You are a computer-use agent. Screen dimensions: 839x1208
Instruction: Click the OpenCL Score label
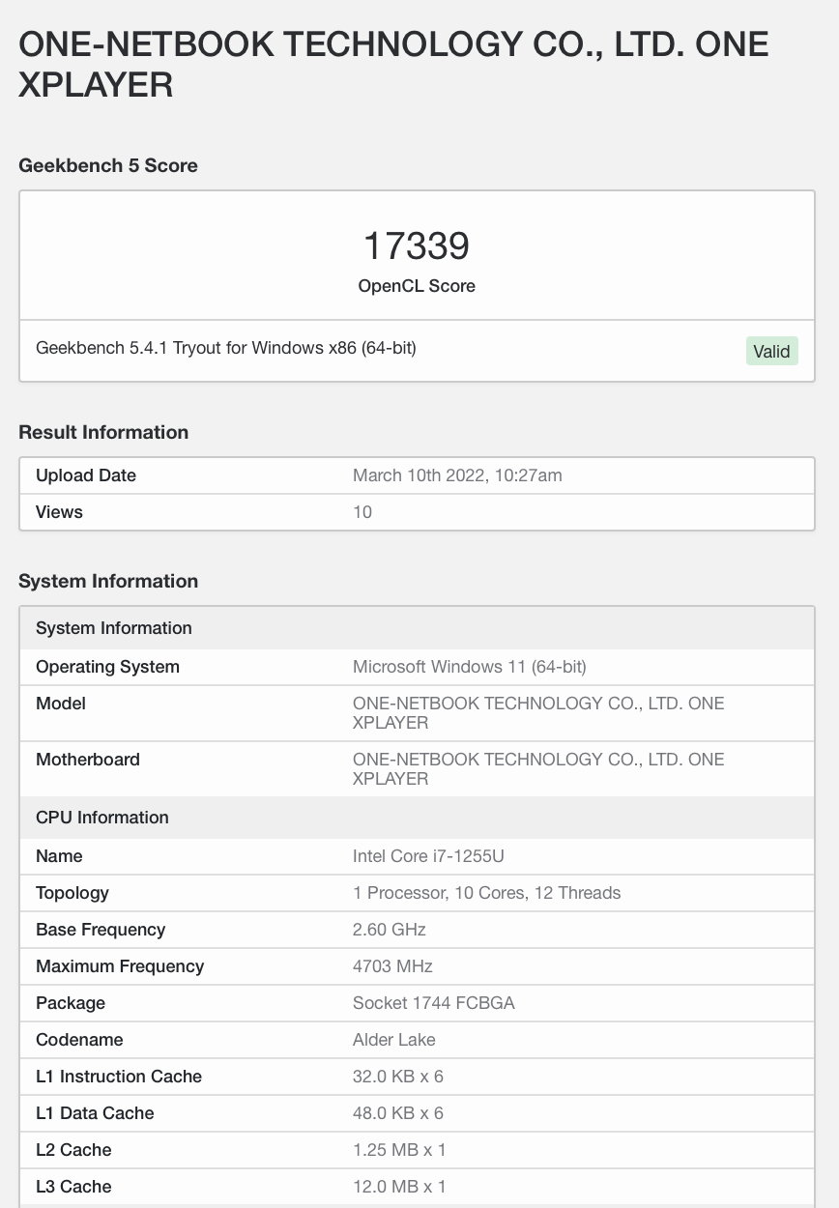[x=417, y=286]
